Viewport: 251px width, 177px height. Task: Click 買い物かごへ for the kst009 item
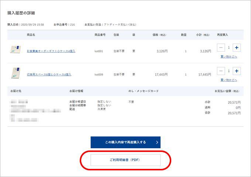click(x=228, y=80)
